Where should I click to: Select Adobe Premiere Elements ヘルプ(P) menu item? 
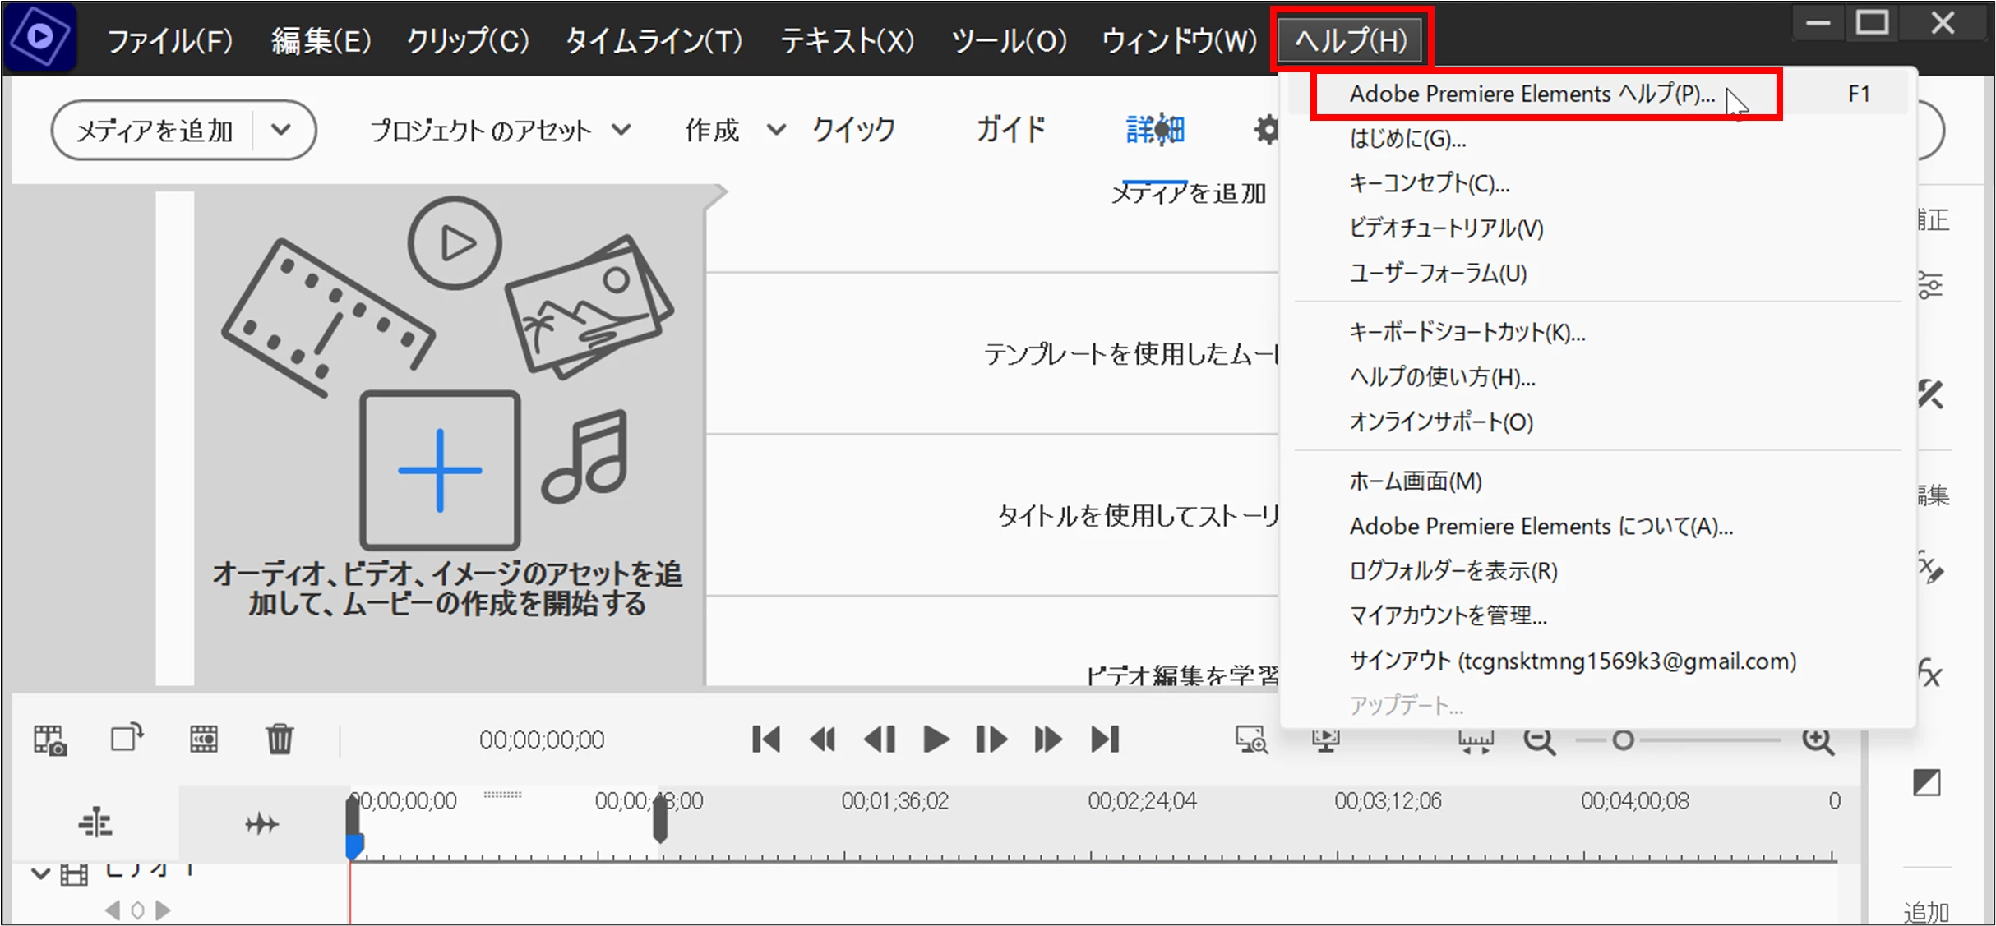pyautogui.click(x=1532, y=94)
